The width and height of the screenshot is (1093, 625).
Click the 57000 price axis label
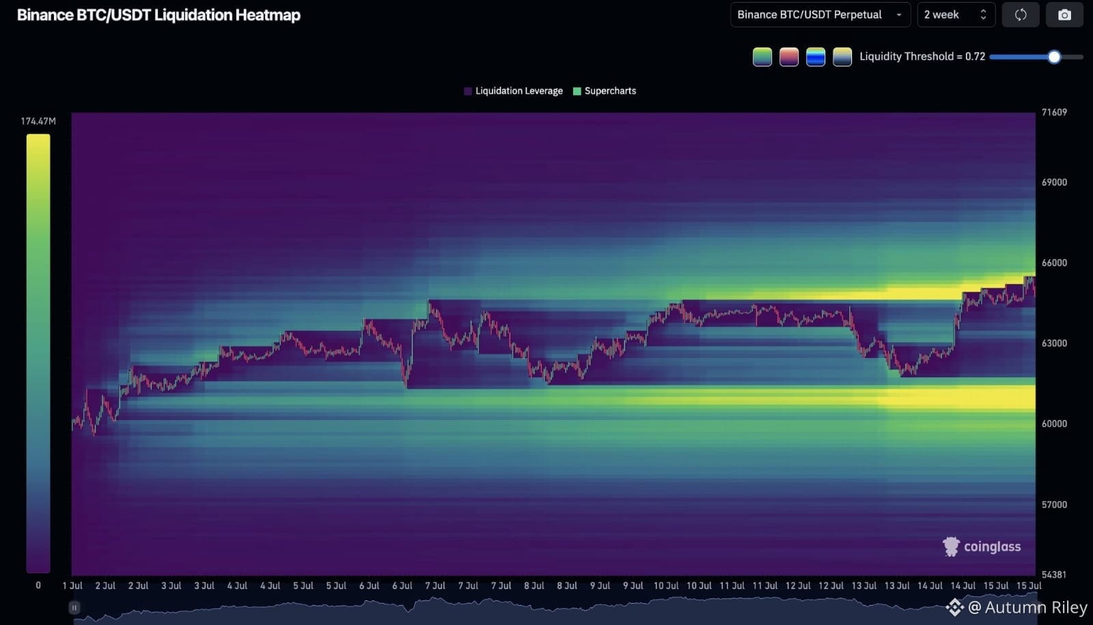[x=1054, y=505]
